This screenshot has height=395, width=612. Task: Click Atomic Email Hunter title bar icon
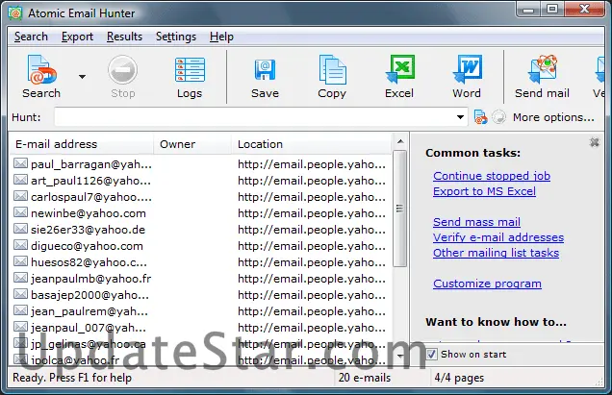15,13
